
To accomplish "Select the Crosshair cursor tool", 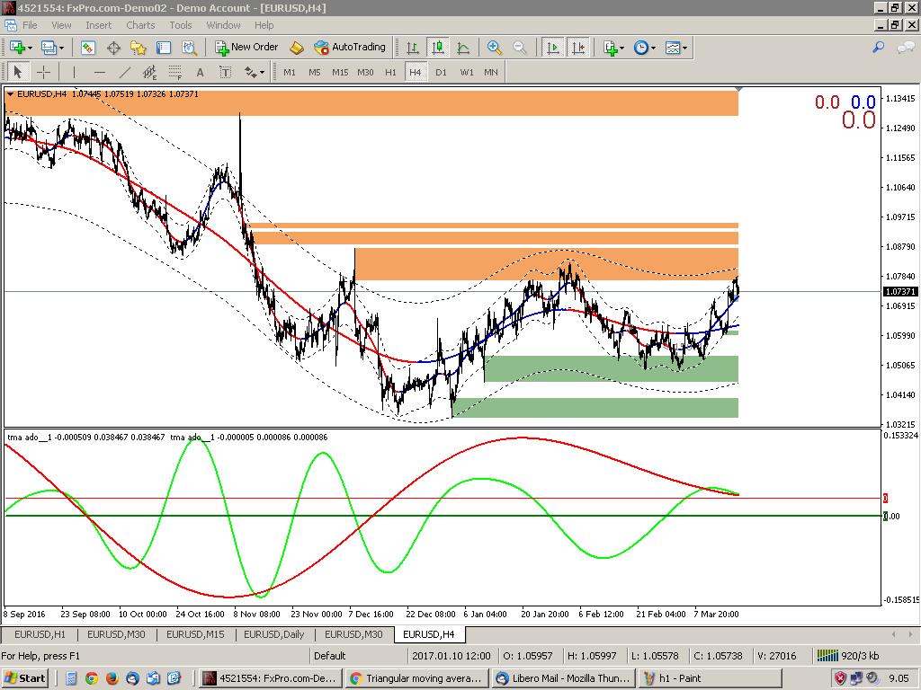I will 42,72.
